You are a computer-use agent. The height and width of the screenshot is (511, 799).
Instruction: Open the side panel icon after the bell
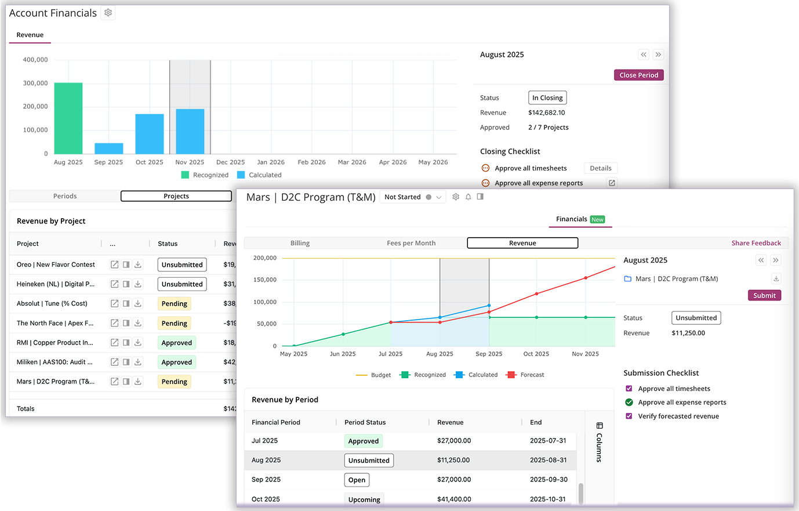pos(481,197)
